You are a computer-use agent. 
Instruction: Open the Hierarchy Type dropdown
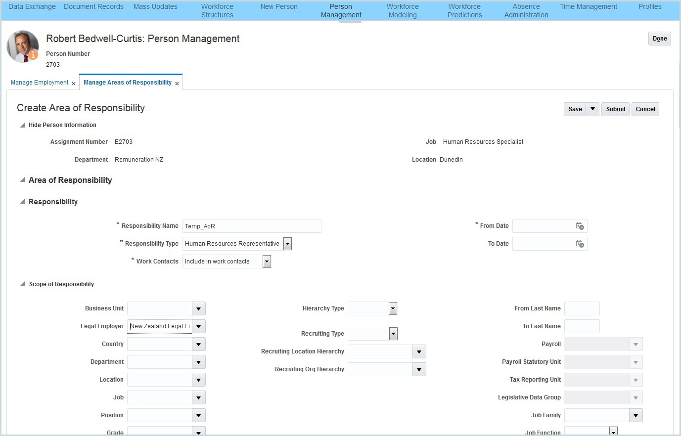click(393, 308)
